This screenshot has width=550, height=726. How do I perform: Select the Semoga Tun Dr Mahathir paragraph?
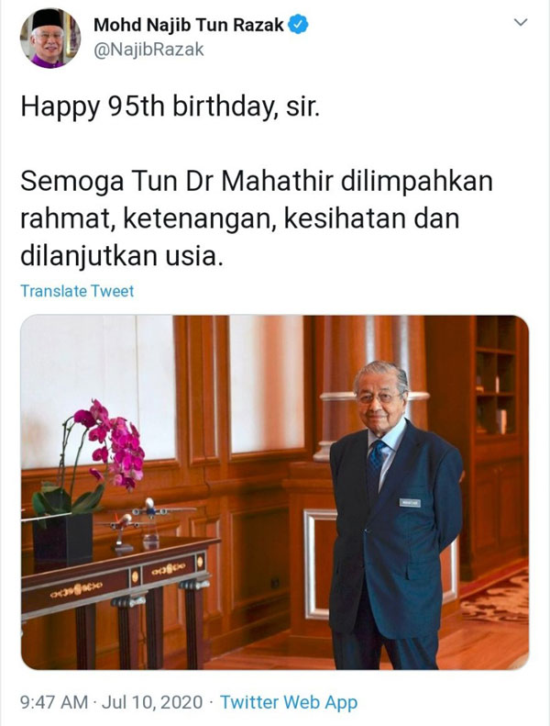point(257,218)
